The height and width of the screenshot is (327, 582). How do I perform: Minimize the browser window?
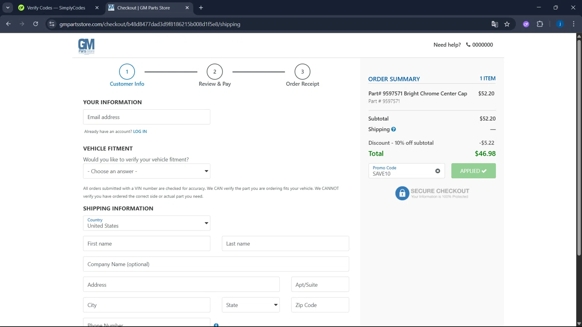tap(539, 7)
